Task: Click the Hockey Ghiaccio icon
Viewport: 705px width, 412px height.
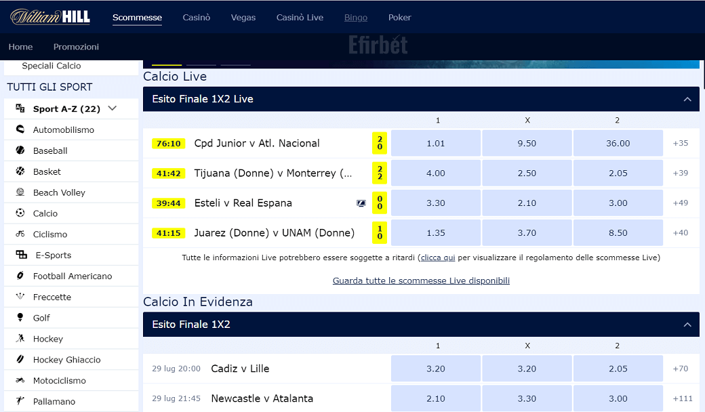Action: point(20,359)
